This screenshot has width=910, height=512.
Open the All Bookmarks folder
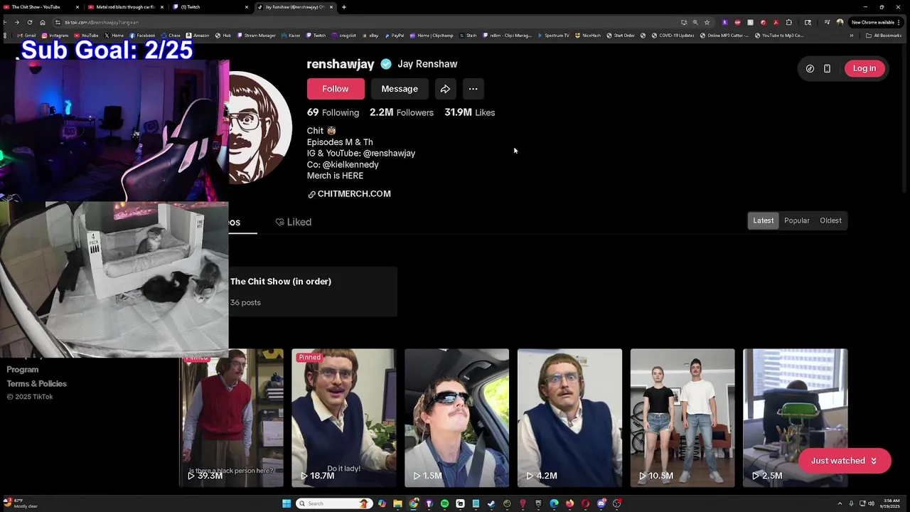click(884, 35)
